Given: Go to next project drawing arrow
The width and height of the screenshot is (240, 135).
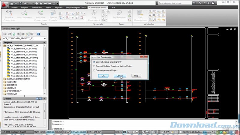Looking at the screenshot, I should 49,3.
